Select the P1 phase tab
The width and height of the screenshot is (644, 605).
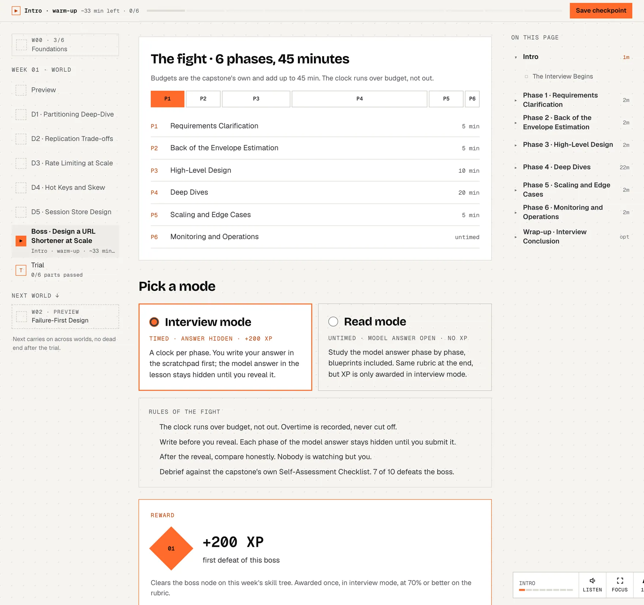click(x=168, y=99)
